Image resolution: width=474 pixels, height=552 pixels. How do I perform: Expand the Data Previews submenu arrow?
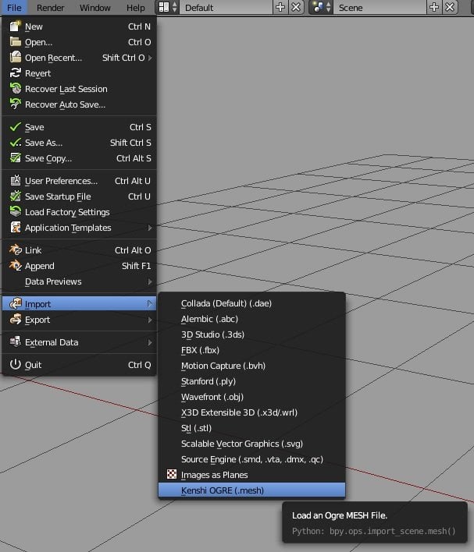point(150,281)
